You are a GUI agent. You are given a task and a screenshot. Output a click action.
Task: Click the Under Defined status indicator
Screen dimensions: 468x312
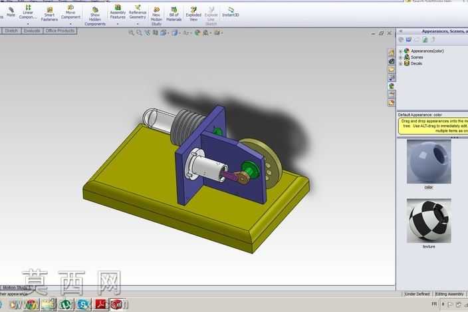(x=417, y=294)
